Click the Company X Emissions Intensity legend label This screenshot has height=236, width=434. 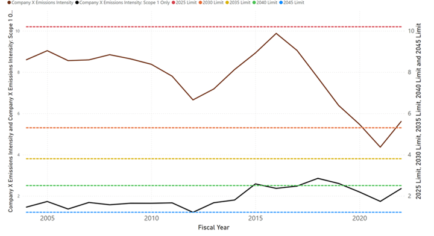(42, 2)
